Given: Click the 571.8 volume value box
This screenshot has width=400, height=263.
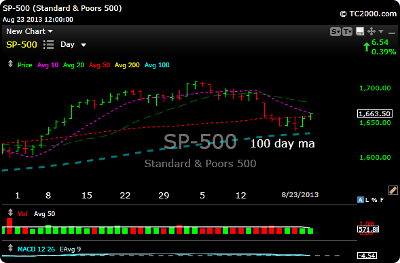Looking at the screenshot, I should [x=368, y=229].
